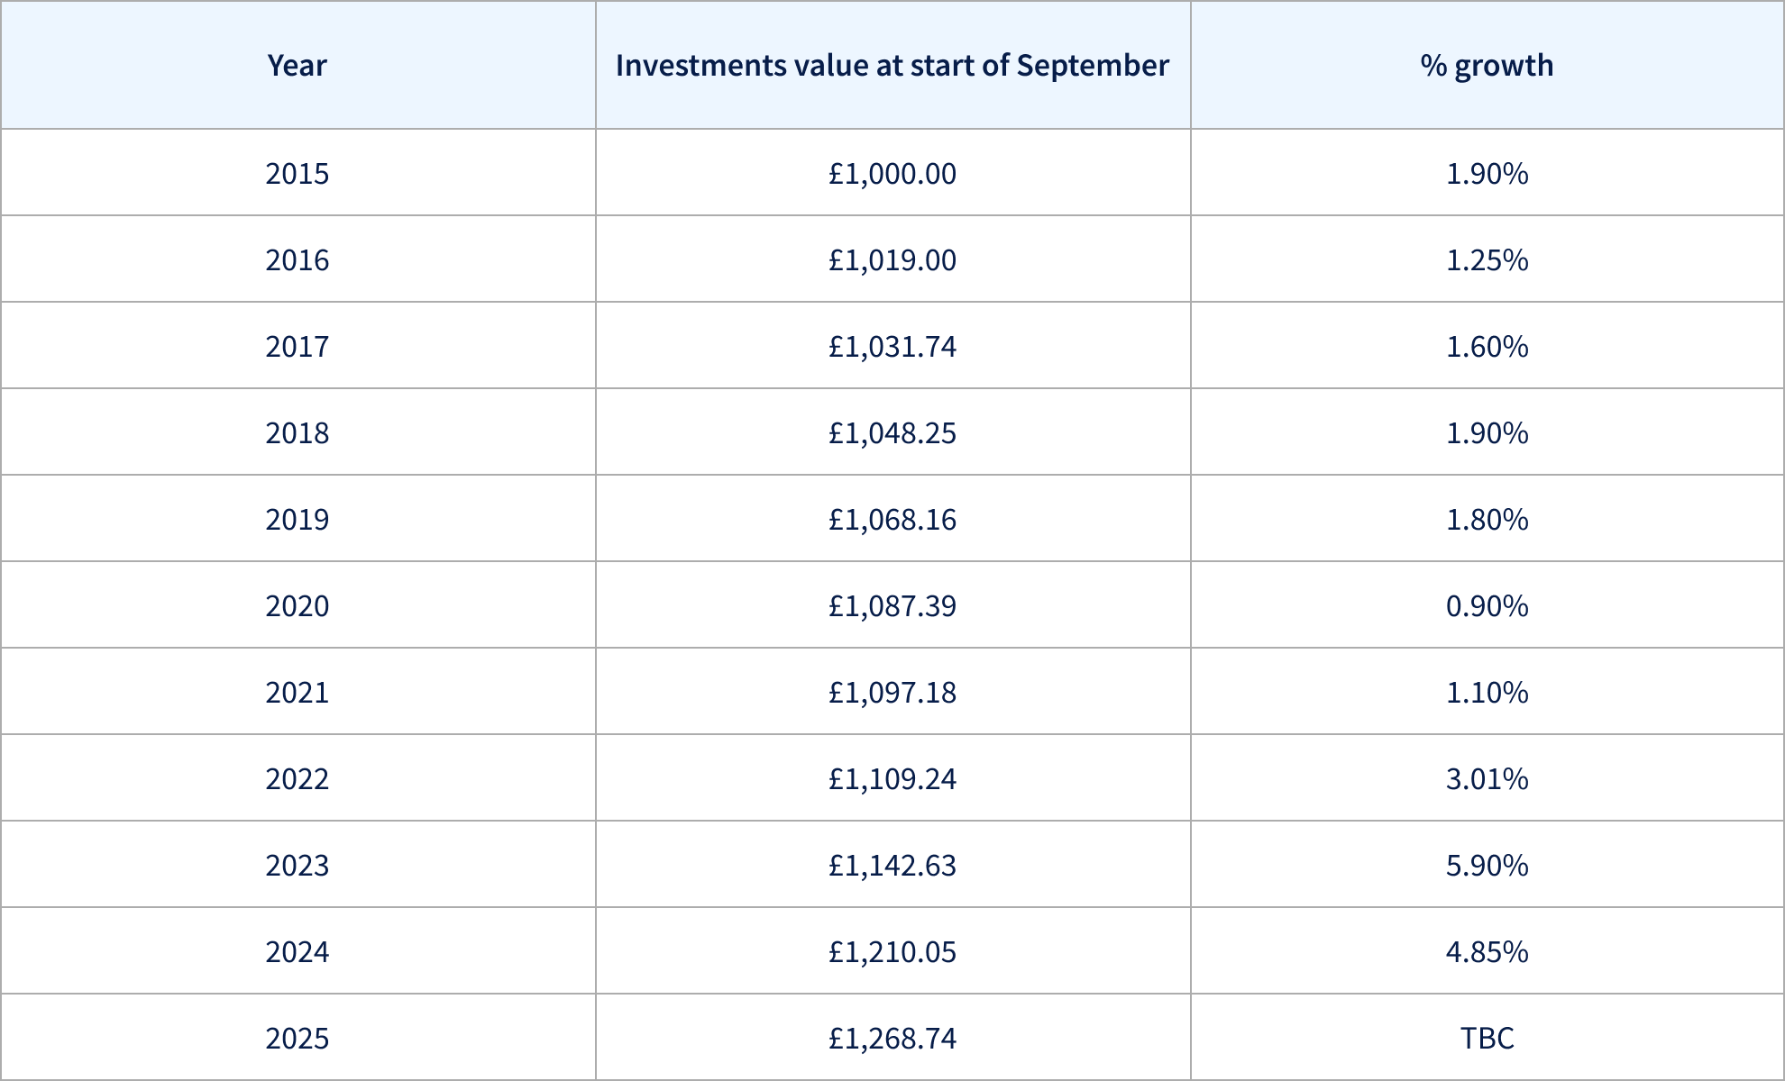Screen dimensions: 1785x1081
Task: Click the 2020 year cell
Action: click(x=297, y=605)
